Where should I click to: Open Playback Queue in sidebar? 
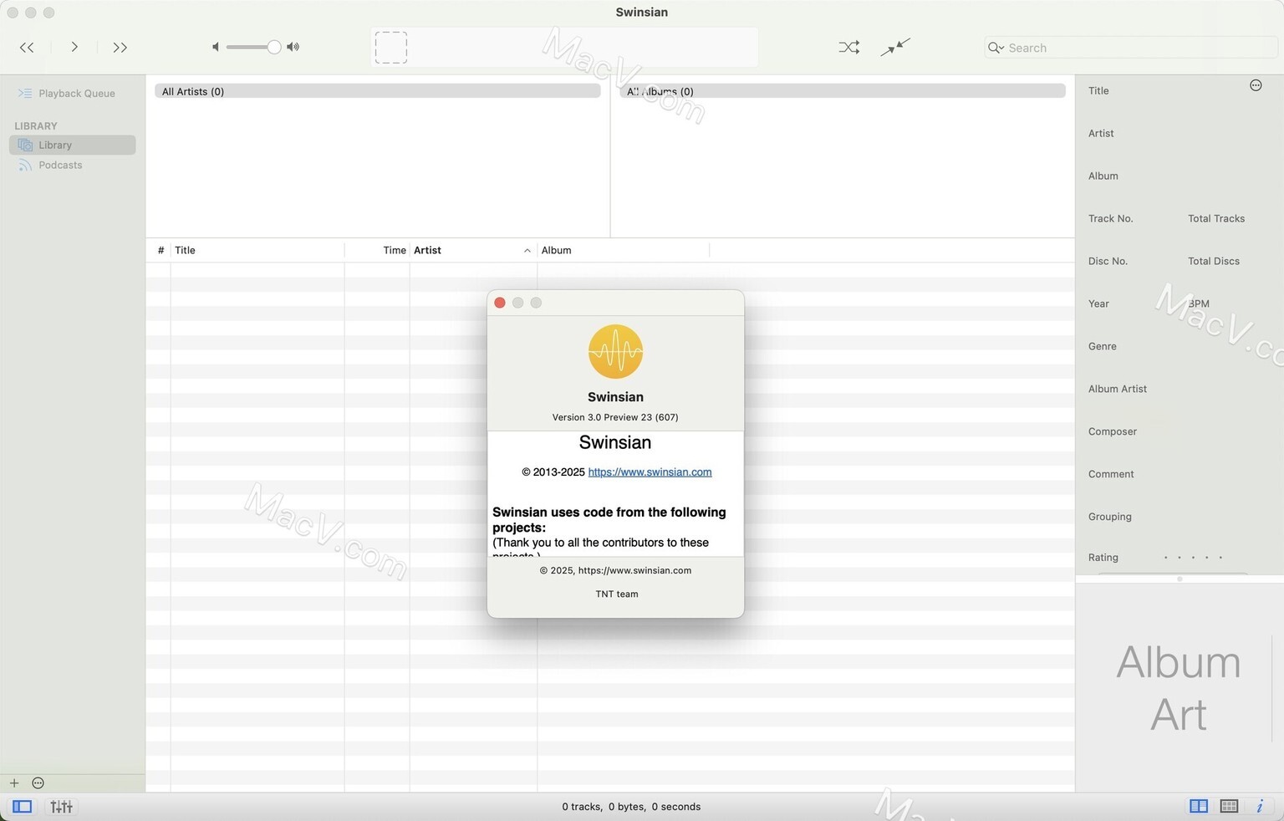pyautogui.click(x=72, y=94)
